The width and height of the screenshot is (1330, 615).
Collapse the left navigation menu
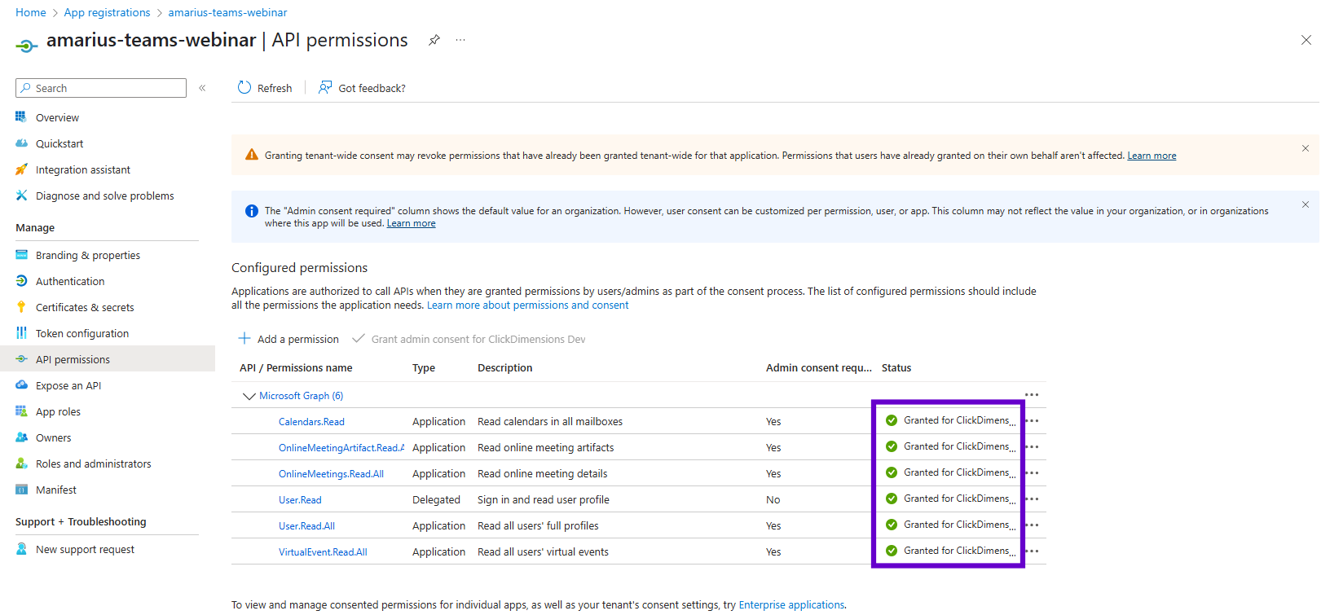[202, 88]
